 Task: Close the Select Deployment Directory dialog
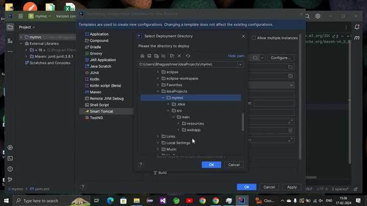243,36
